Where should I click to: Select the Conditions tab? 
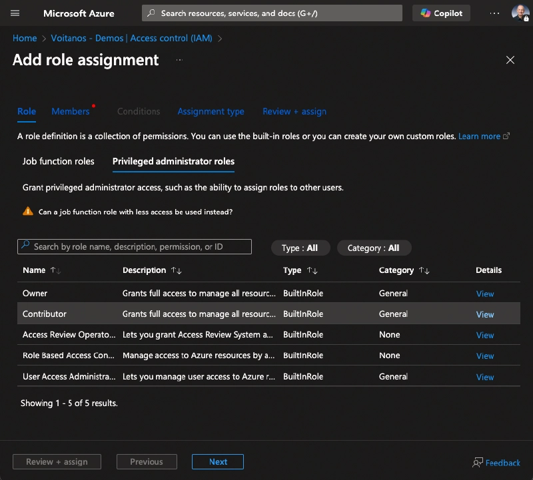(138, 111)
